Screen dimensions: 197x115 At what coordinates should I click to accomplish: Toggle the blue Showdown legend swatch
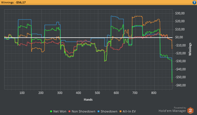tap(98, 111)
